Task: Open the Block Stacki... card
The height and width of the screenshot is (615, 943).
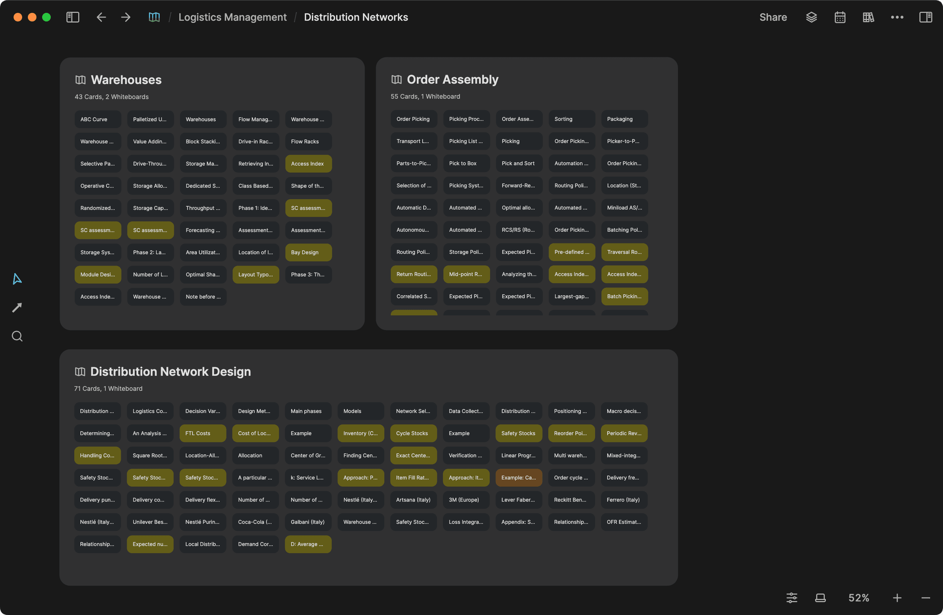Action: click(x=203, y=142)
